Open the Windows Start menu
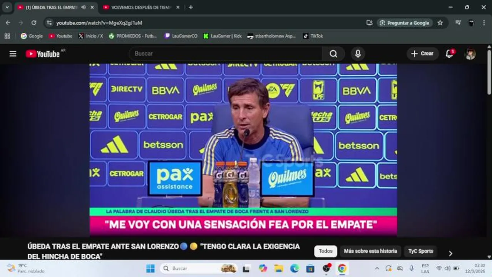492x277 pixels. click(150, 269)
